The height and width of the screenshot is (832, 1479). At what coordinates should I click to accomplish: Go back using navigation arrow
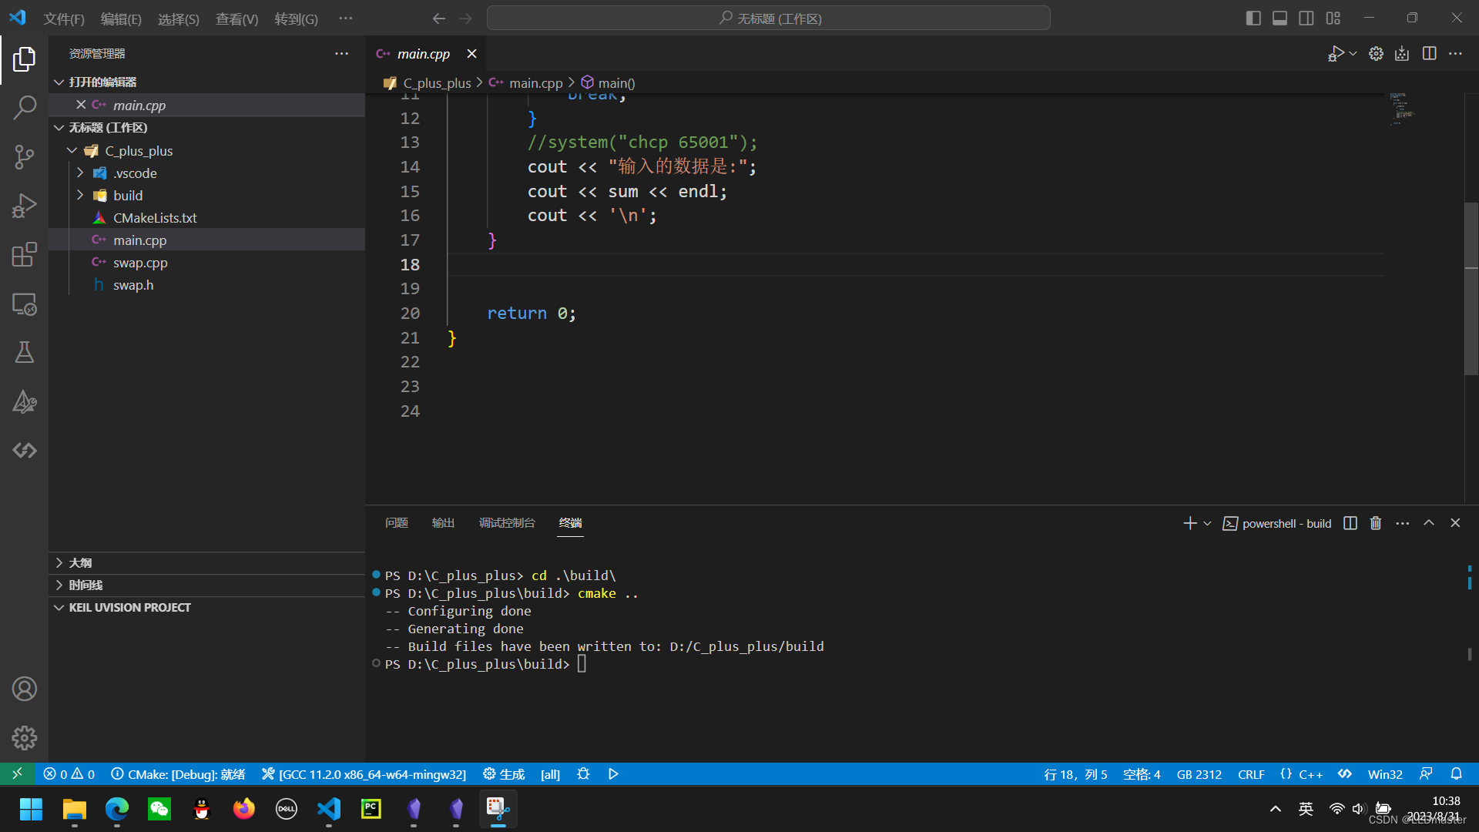pyautogui.click(x=439, y=18)
